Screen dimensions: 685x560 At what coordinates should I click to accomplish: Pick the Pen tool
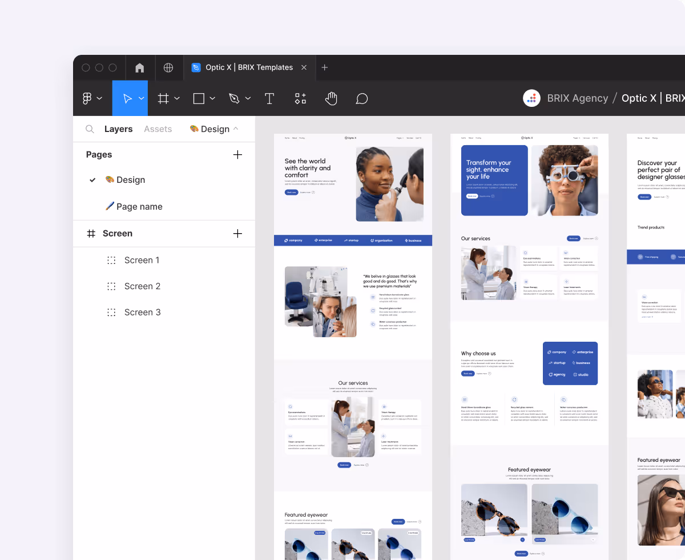click(235, 98)
